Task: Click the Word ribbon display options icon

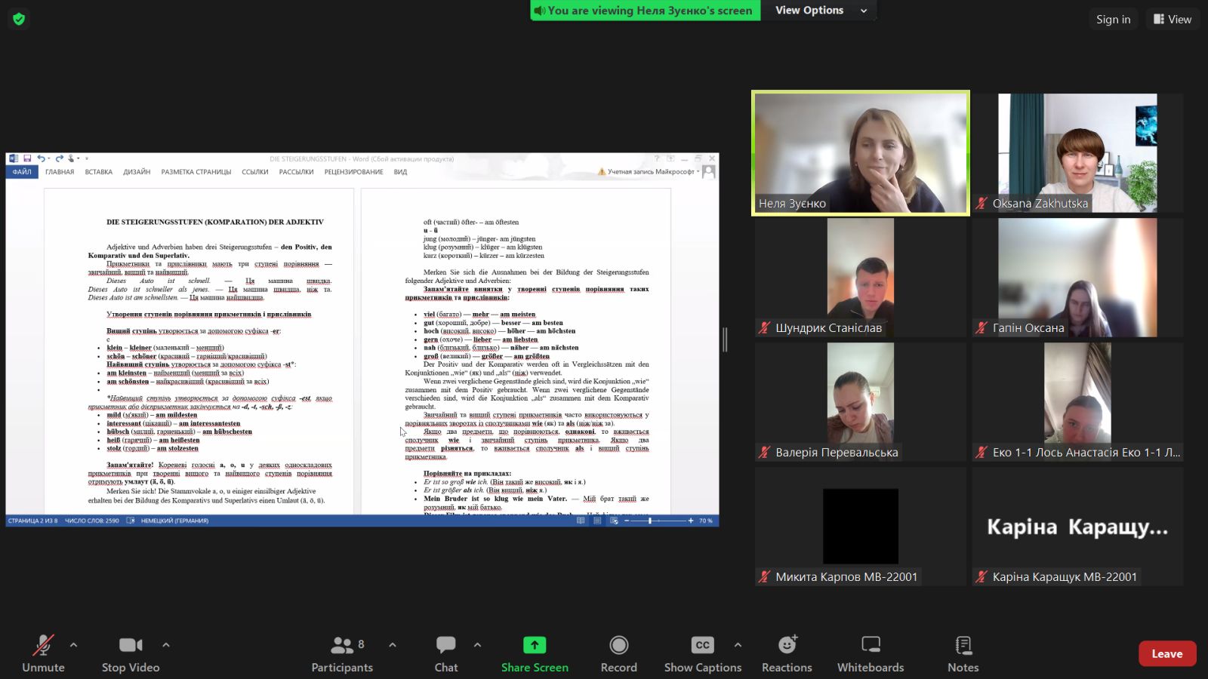Action: click(x=670, y=158)
